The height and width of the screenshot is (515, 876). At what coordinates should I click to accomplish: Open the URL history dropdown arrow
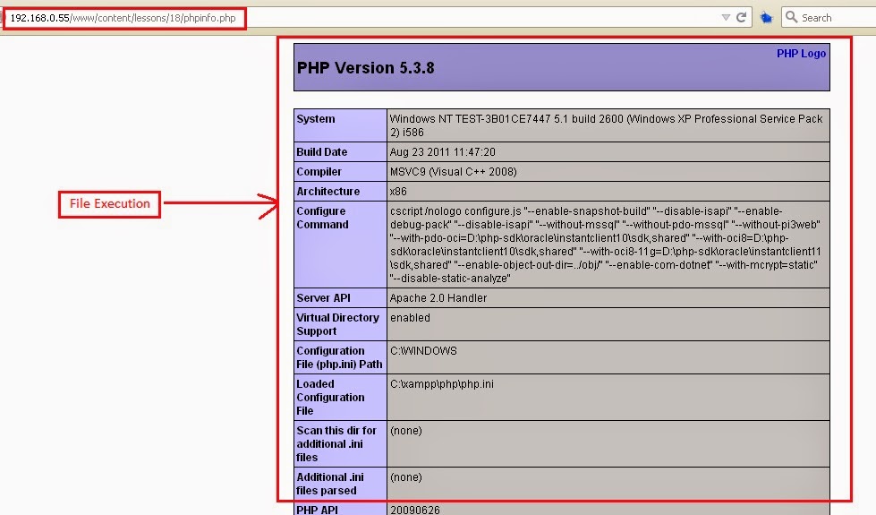coord(726,17)
